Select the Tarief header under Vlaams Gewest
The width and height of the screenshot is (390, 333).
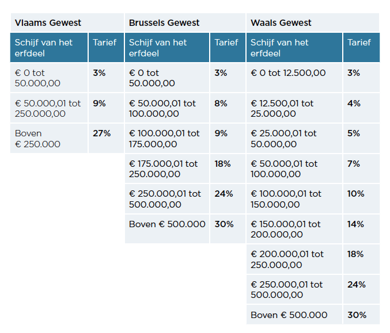click(x=104, y=43)
